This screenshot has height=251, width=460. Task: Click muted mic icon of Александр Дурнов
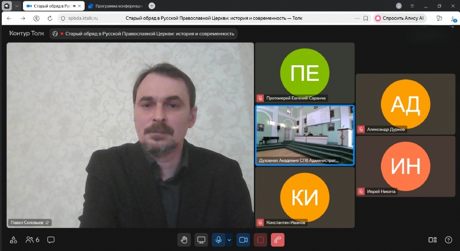tap(361, 129)
